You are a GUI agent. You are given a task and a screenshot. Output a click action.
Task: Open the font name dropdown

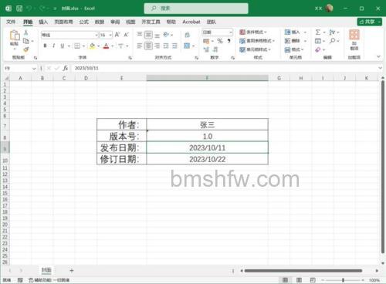tap(96, 35)
